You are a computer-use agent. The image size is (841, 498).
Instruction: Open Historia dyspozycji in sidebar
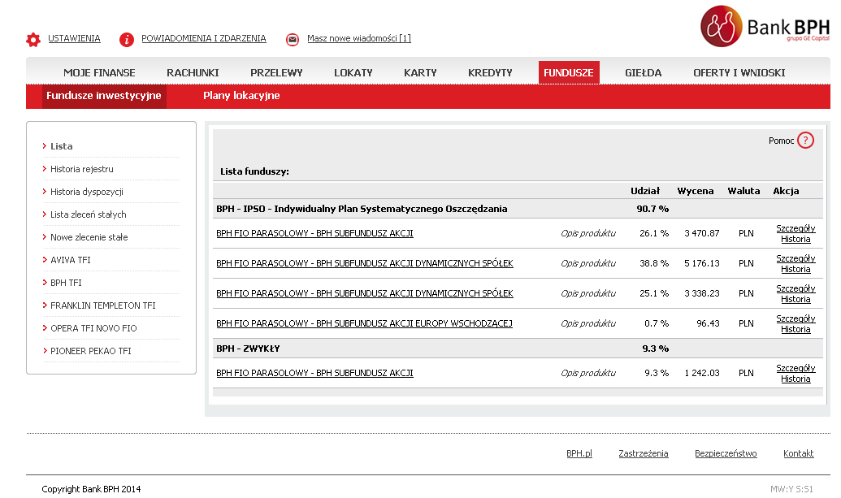click(86, 192)
